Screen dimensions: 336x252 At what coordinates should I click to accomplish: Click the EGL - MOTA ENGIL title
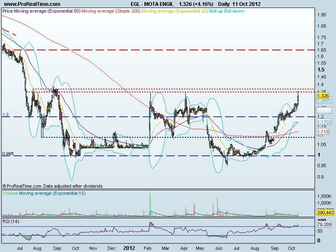pyautogui.click(x=152, y=4)
